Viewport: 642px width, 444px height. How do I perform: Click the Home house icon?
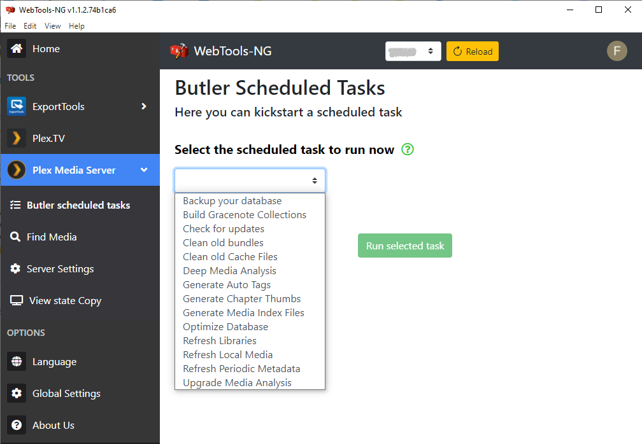coord(17,48)
